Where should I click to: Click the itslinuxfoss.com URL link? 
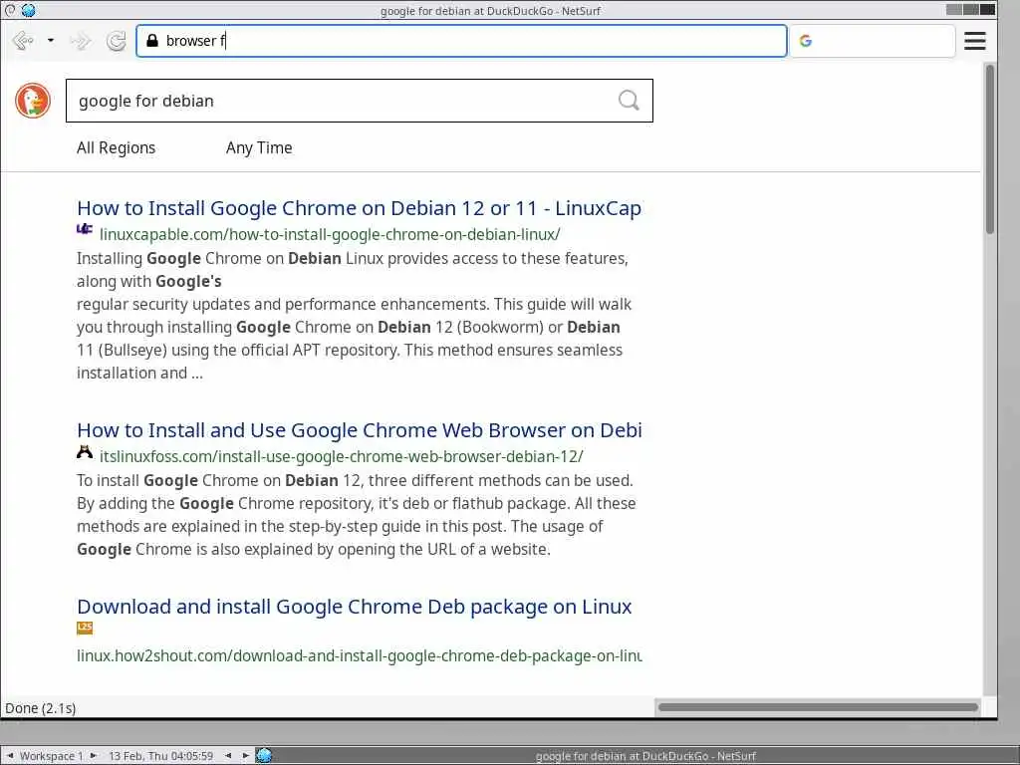coord(342,456)
